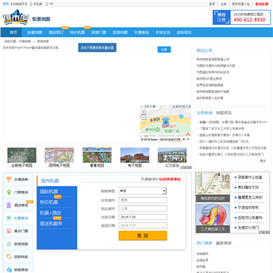Zoom in with the mini-map plus button
The height and width of the screenshot is (273, 273).
coord(143,112)
